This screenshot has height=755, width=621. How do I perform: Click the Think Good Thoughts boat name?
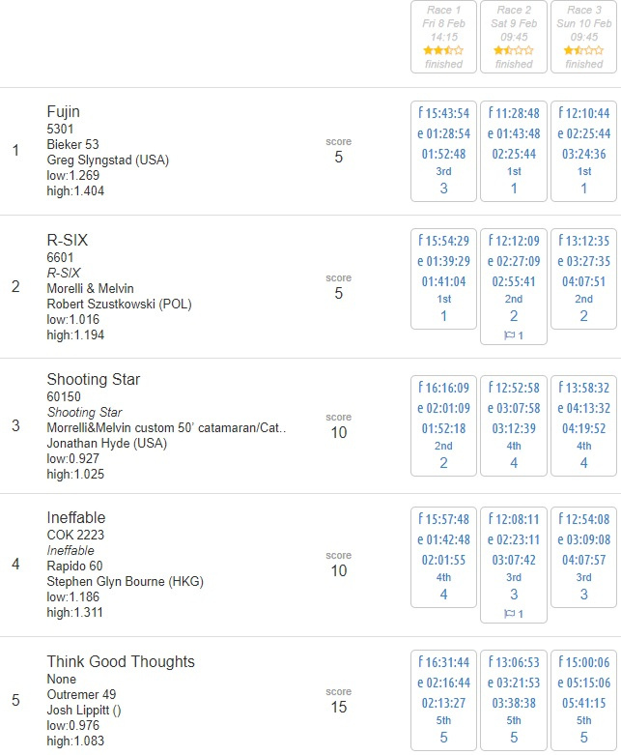coord(121,661)
